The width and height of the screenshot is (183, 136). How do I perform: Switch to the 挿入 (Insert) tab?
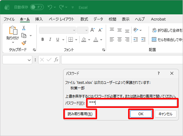click(x=39, y=19)
